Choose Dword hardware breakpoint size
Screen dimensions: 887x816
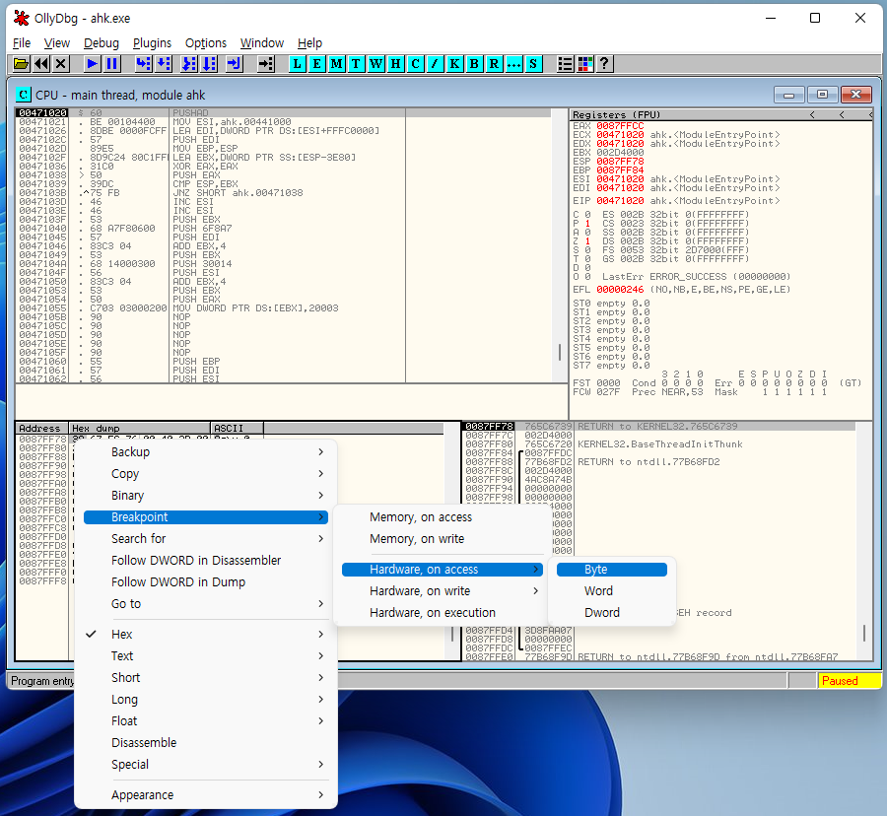(611, 613)
